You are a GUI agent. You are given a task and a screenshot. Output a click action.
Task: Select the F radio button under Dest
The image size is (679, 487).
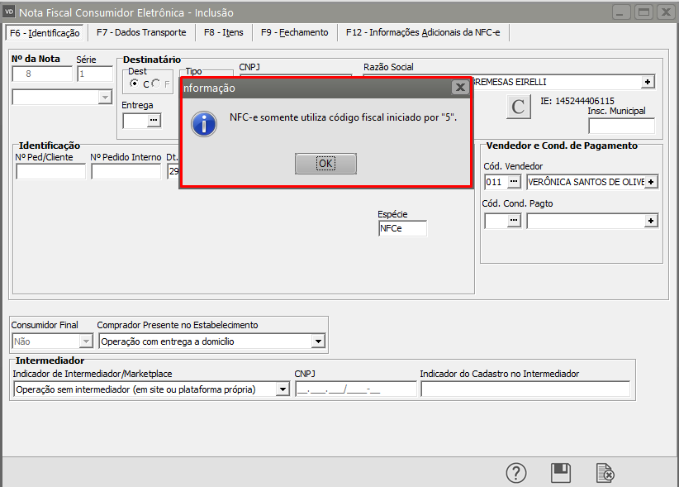155,84
